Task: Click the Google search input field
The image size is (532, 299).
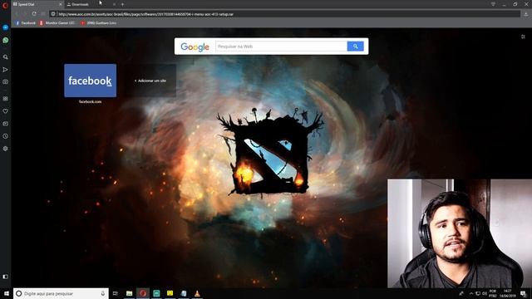Action: coord(281,47)
